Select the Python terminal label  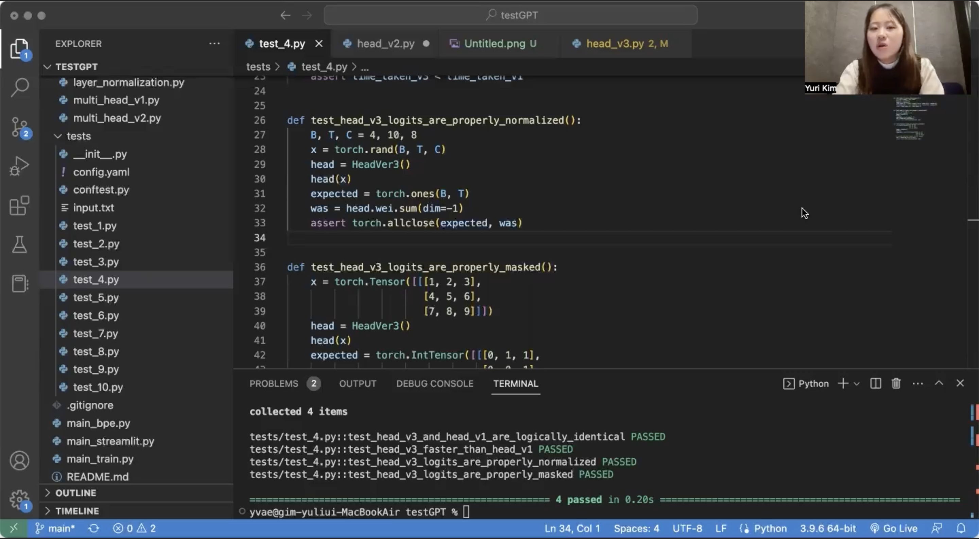(806, 384)
